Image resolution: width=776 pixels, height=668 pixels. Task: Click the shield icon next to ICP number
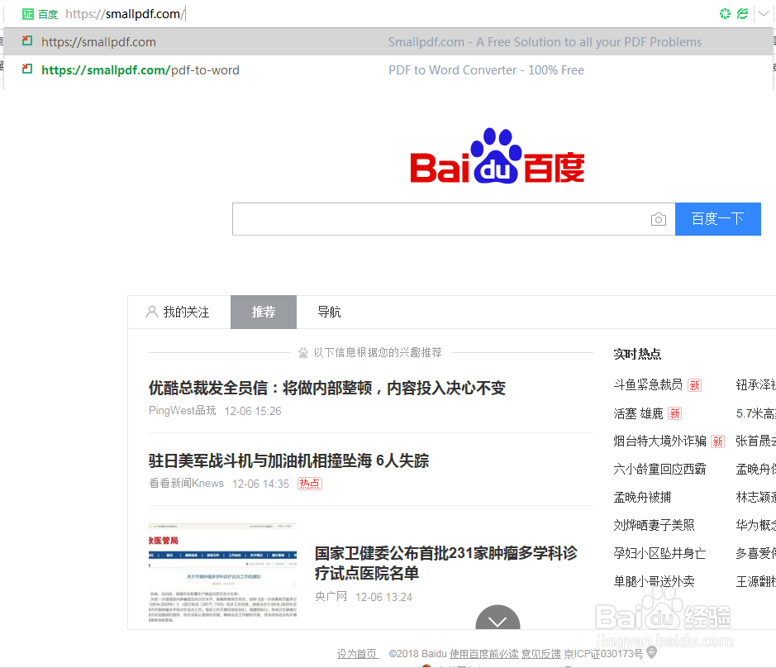point(652,652)
